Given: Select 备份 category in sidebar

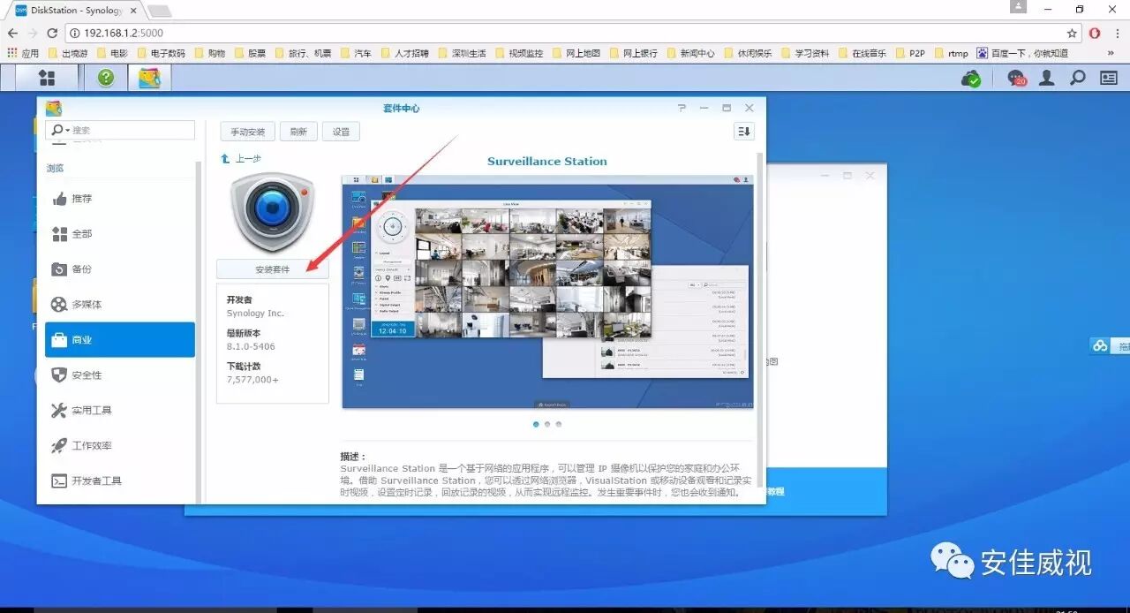Looking at the screenshot, I should tap(120, 269).
